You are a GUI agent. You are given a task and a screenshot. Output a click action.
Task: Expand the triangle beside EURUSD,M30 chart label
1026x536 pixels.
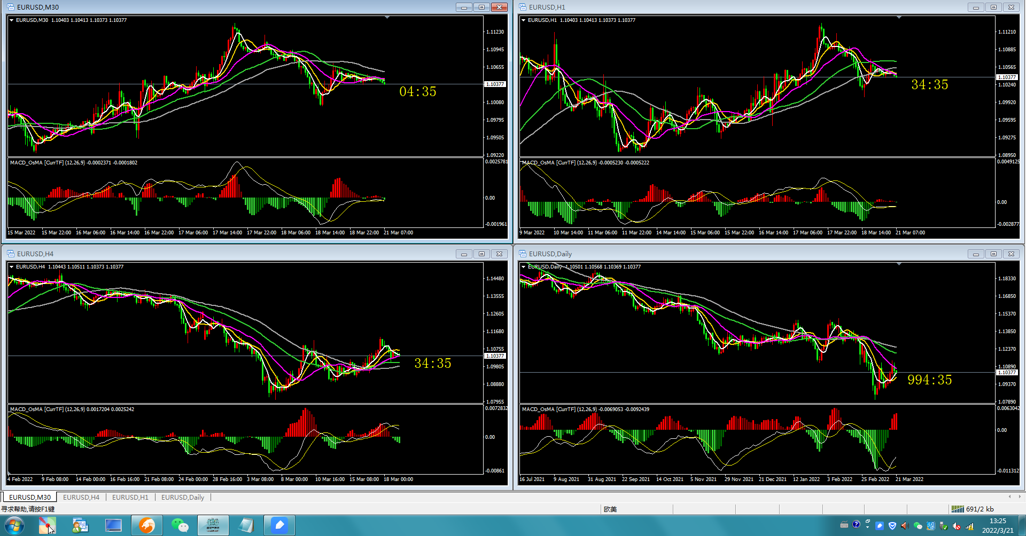tap(11, 20)
